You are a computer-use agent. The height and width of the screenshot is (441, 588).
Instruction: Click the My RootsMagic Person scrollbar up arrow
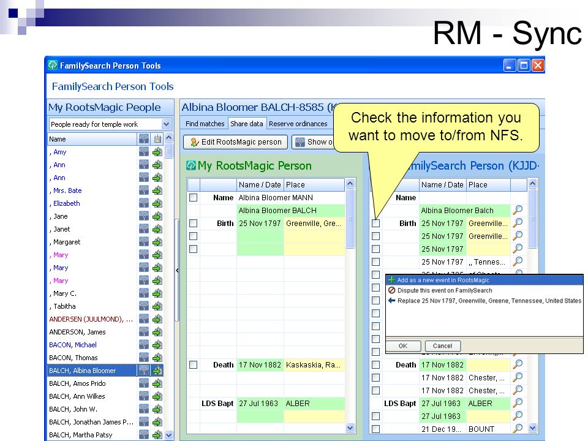pos(350,184)
